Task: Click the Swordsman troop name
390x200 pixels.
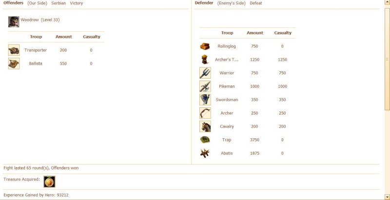Action: [x=227, y=100]
